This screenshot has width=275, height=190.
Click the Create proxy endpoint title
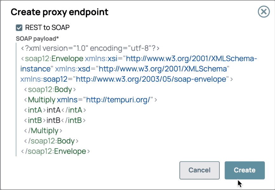coord(59,12)
